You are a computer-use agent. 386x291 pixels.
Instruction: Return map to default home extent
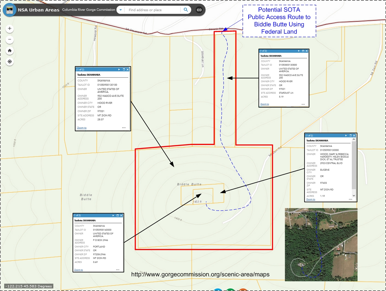pos(10,51)
